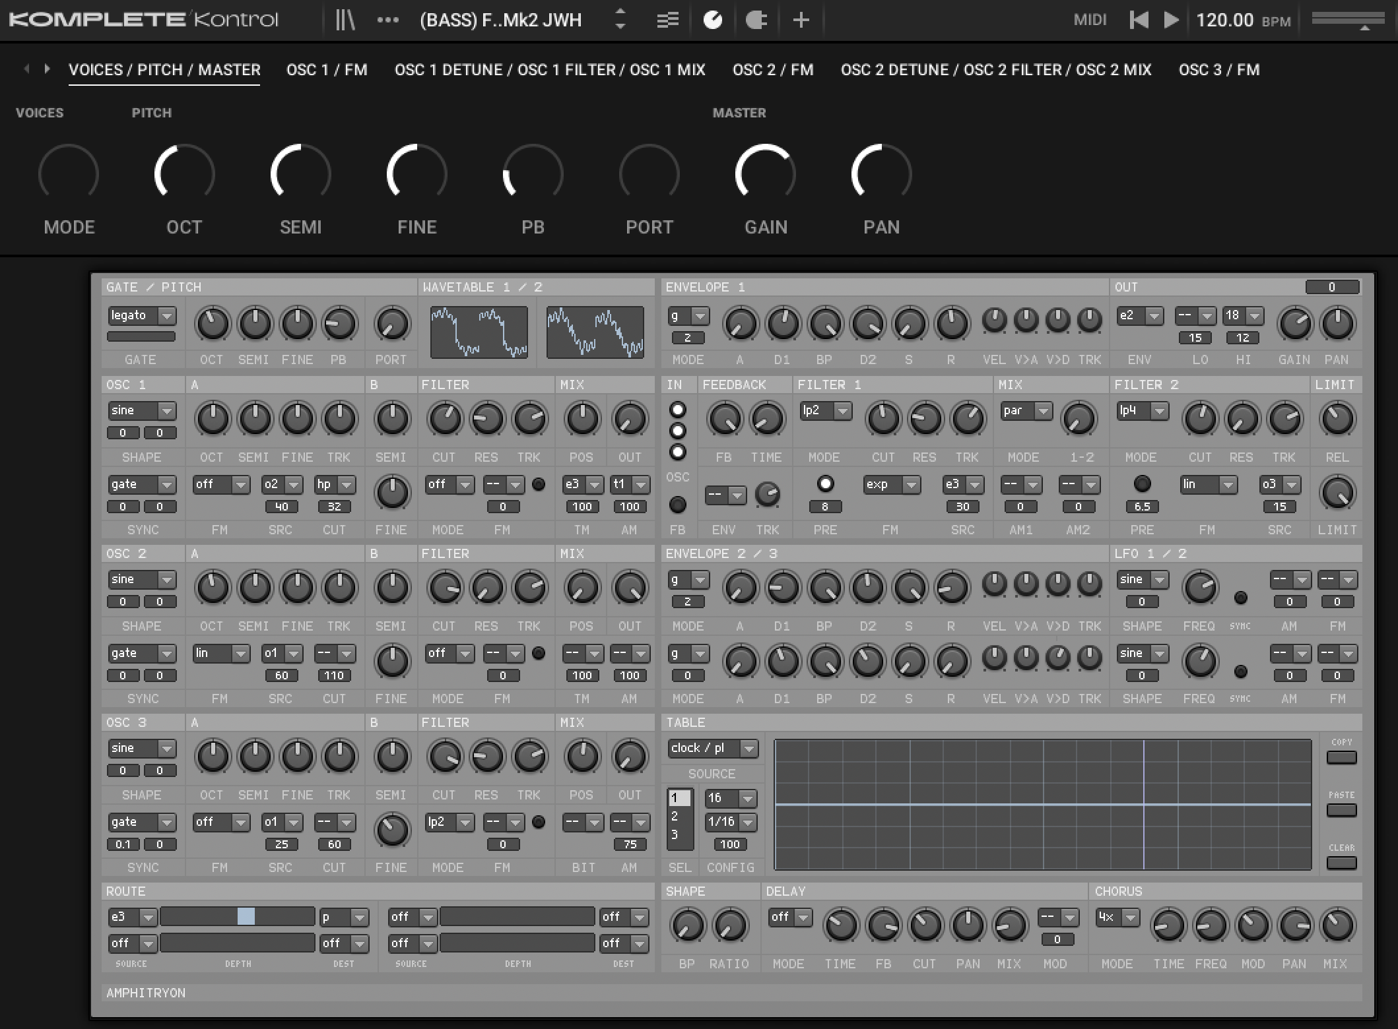Select the second wavetable display
Screen dimensions: 1398x1029
coord(595,332)
